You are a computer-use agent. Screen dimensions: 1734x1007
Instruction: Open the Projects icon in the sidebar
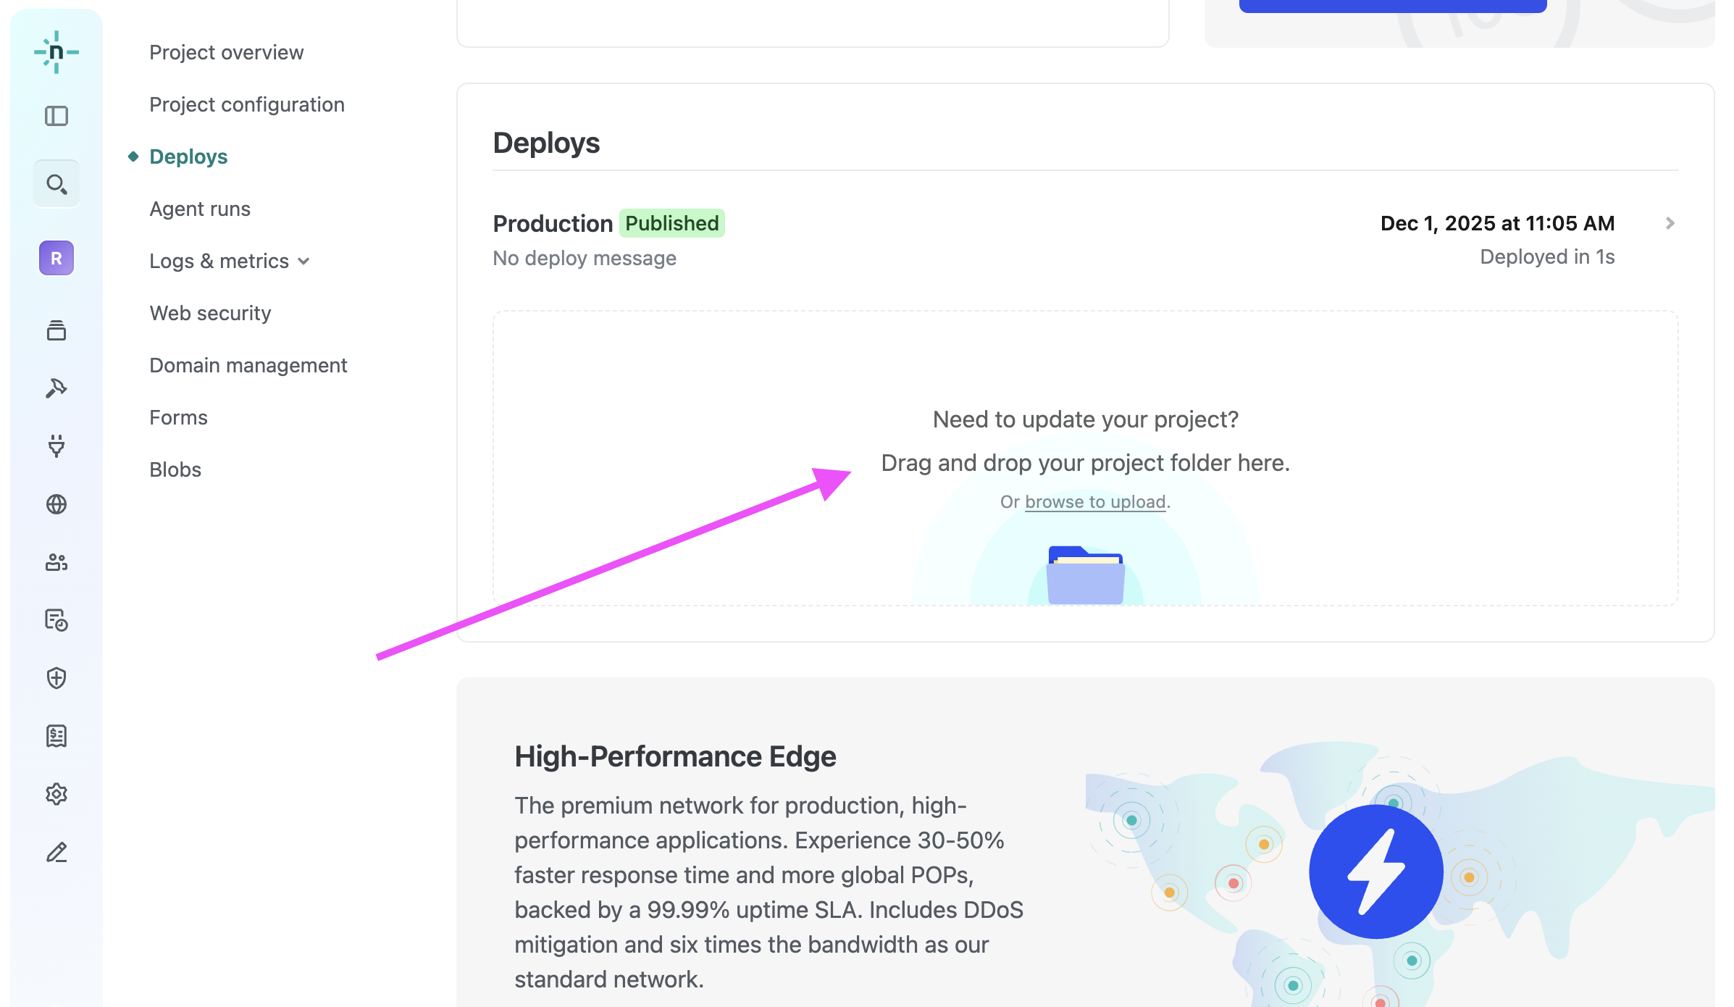(56, 330)
